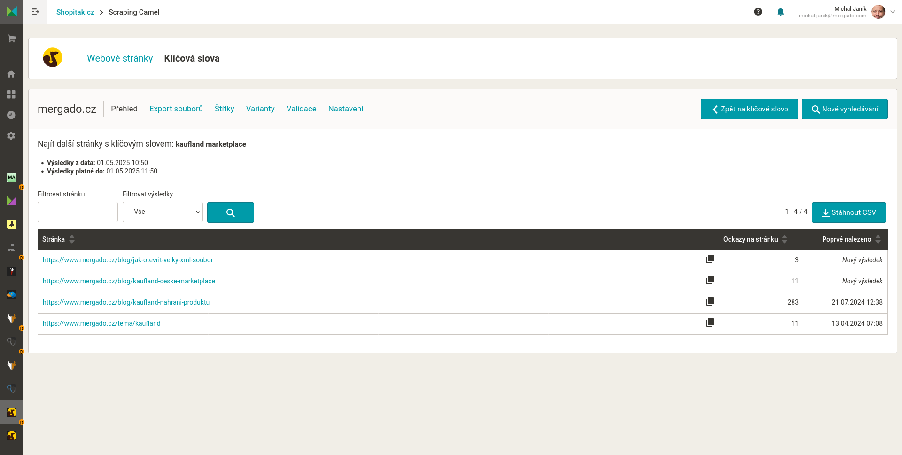Open the dashboard grid icon in sidebar
The height and width of the screenshot is (455, 902).
tap(11, 94)
